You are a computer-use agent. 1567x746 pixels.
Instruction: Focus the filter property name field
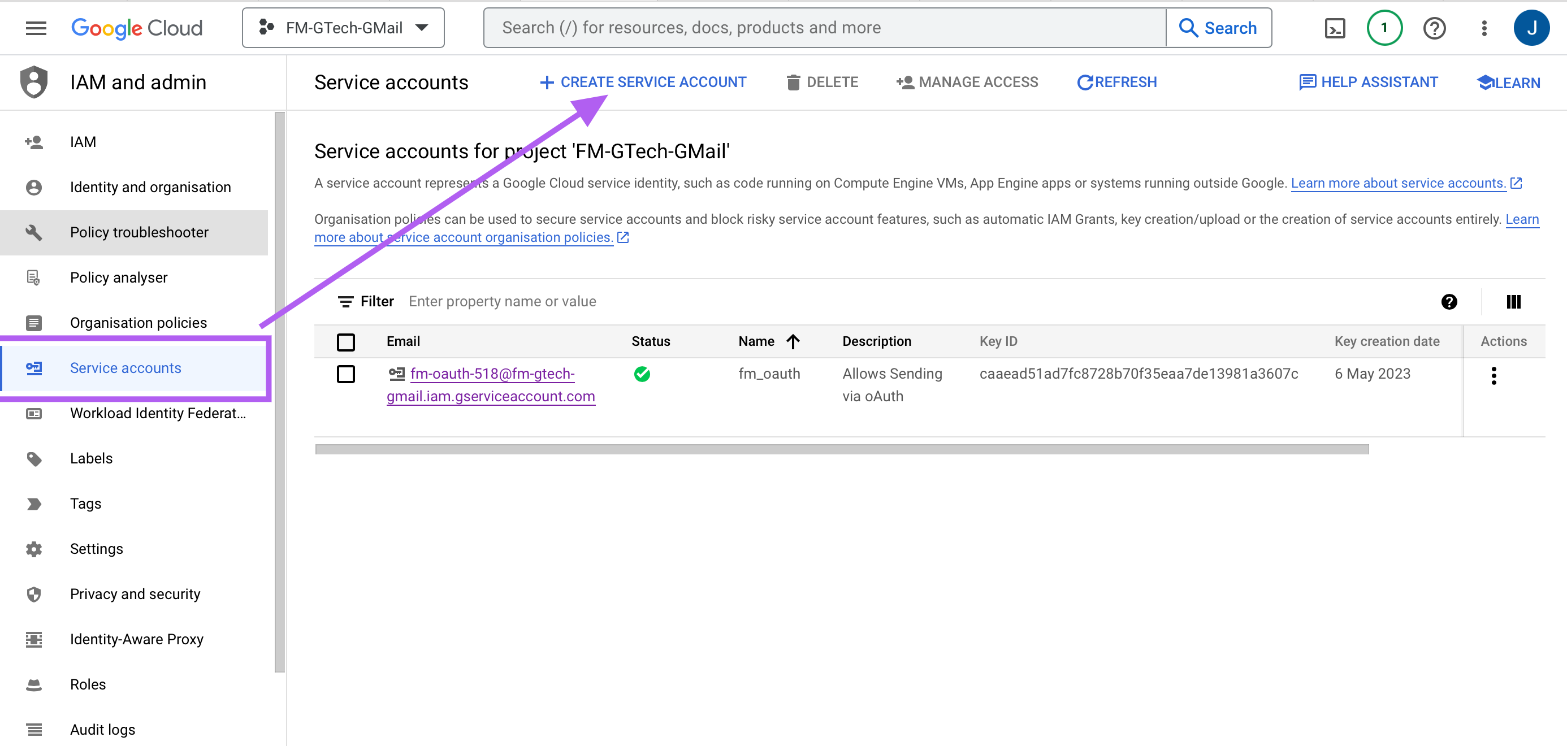912,302
